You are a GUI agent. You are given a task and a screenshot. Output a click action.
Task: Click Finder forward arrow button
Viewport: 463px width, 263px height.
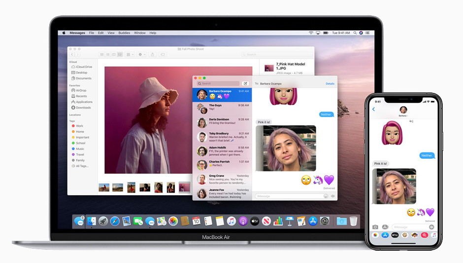pyautogui.click(x=78, y=55)
